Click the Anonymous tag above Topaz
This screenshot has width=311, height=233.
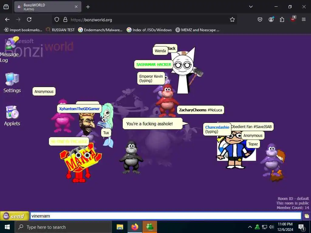(253, 136)
